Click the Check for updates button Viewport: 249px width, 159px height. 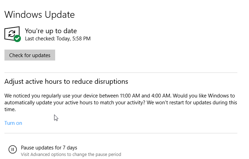click(30, 55)
